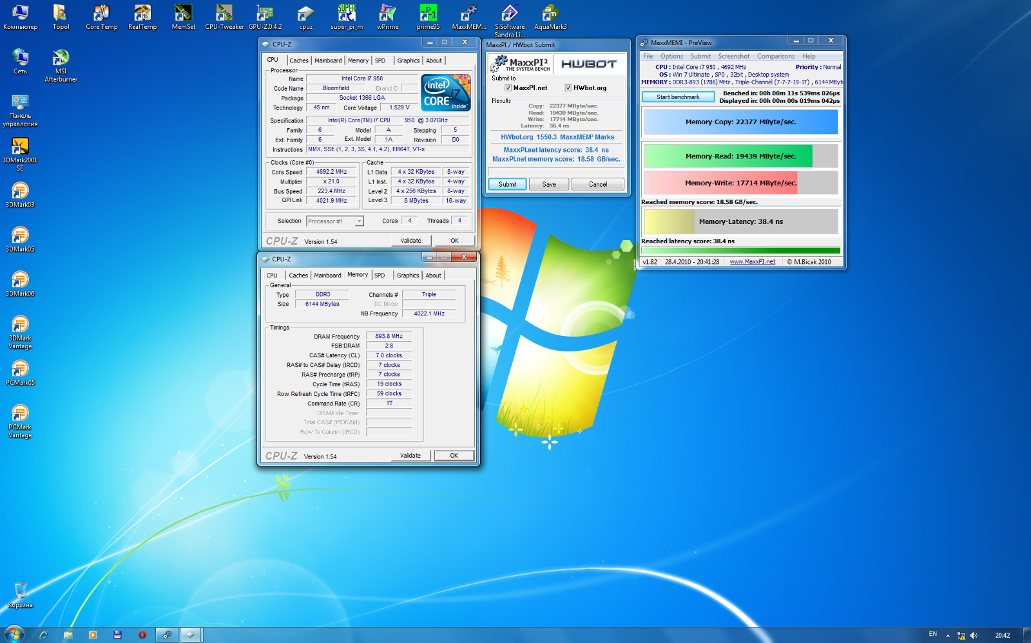The height and width of the screenshot is (643, 1031).
Task: Click the Memory-Read result bar
Action: [741, 156]
